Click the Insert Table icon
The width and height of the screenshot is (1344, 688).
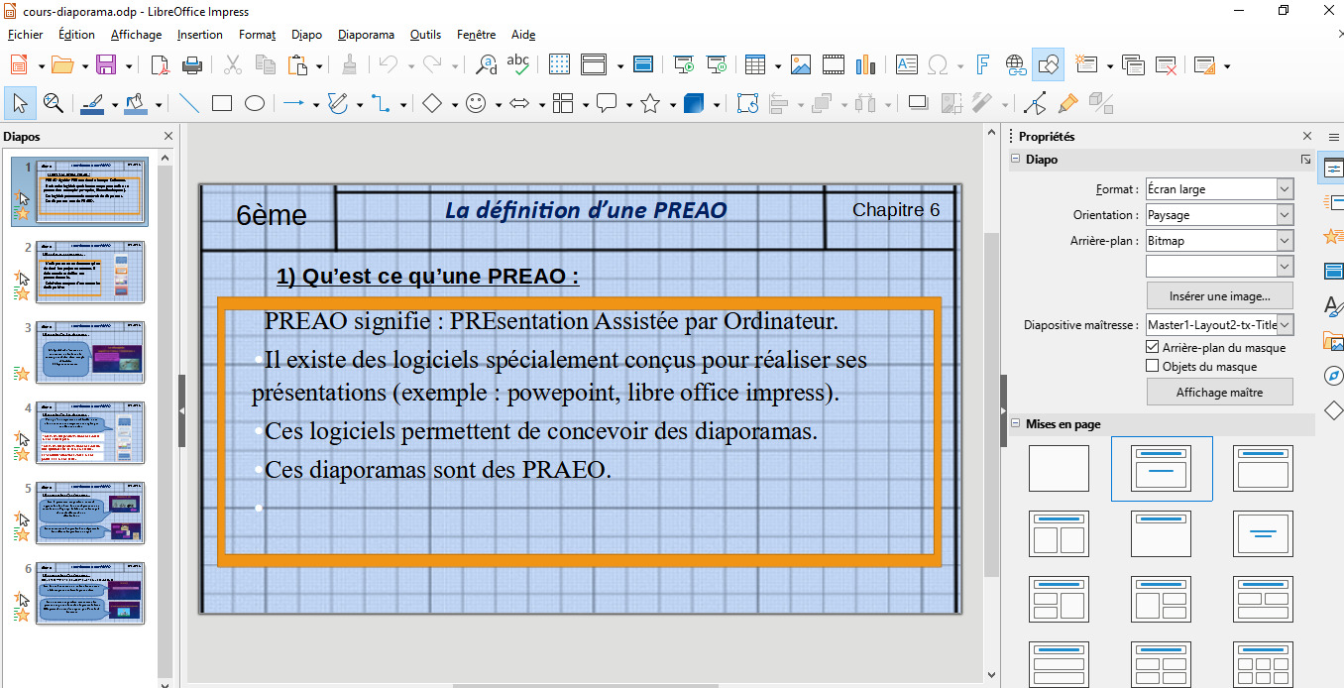(755, 65)
